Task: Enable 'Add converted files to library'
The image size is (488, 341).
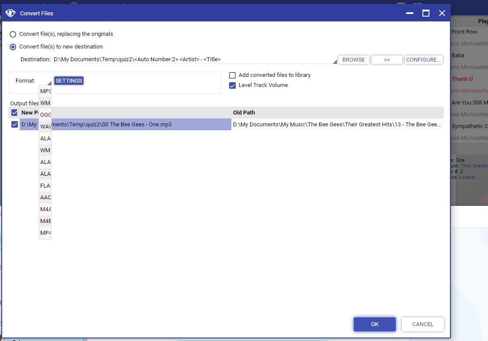Action: point(233,75)
